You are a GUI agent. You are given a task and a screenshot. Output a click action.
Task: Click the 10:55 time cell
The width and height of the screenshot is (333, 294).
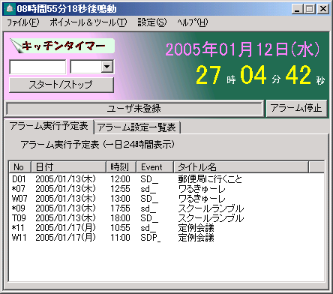[x=120, y=228]
